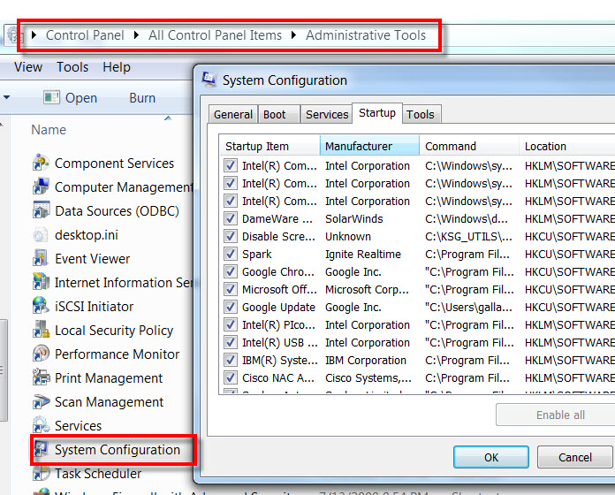Image resolution: width=615 pixels, height=495 pixels.
Task: Select the Ignite Realtime manufacturer cell
Action: pos(363,254)
